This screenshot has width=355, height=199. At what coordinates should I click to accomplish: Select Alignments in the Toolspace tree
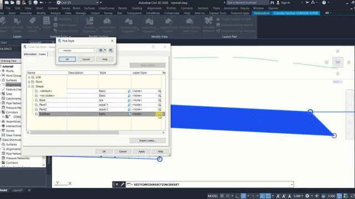click(x=13, y=85)
